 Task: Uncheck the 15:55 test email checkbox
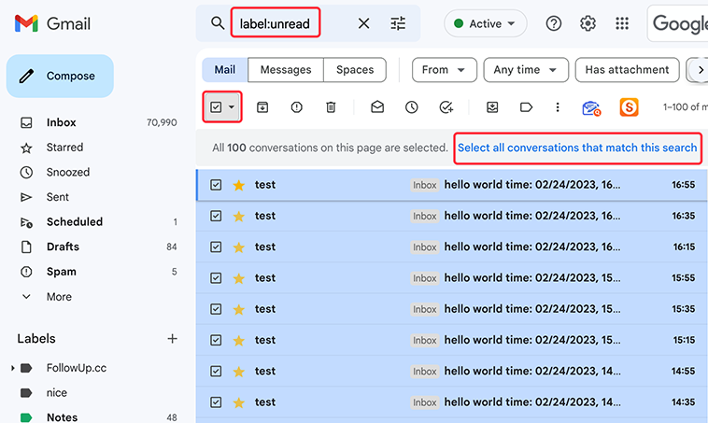pos(216,278)
